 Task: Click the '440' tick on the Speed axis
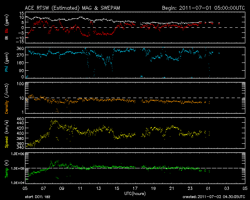coord(20,123)
